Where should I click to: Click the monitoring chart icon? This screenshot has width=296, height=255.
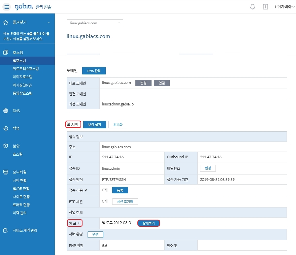(6, 172)
